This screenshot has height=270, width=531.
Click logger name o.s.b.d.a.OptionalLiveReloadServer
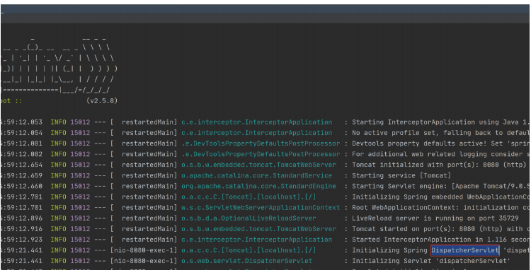249,218
